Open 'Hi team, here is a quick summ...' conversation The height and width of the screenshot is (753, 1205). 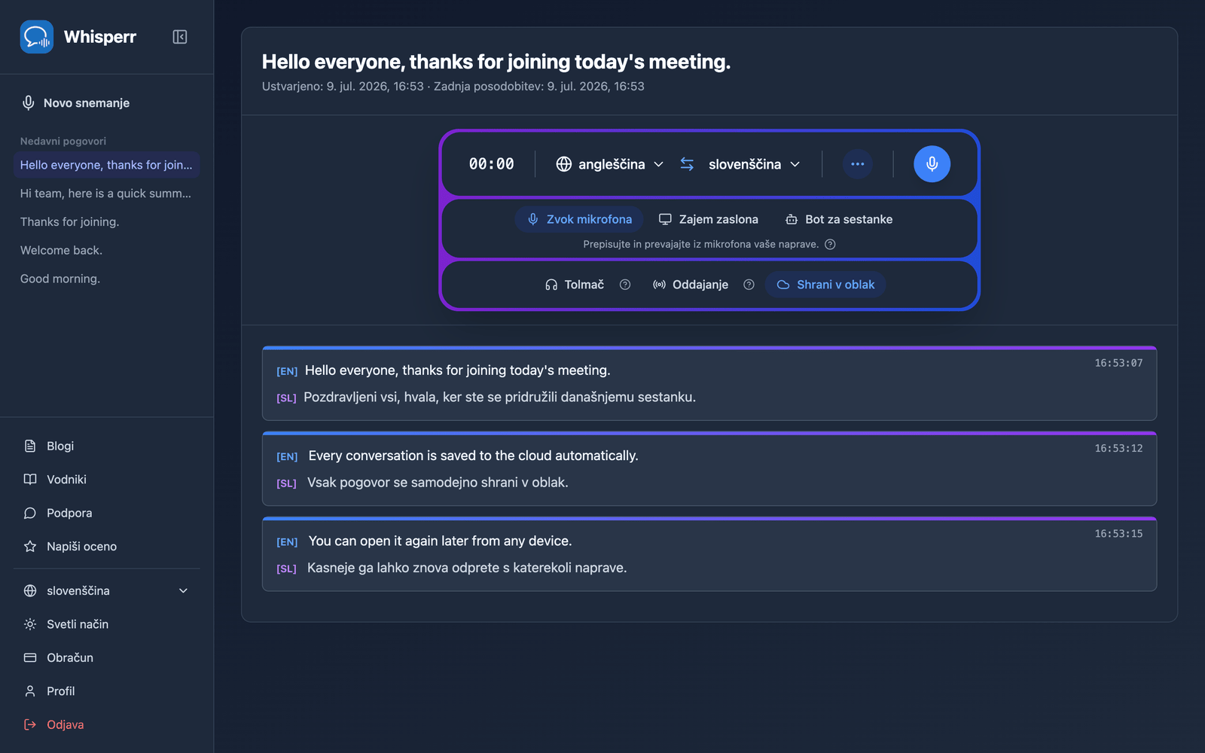pos(107,194)
